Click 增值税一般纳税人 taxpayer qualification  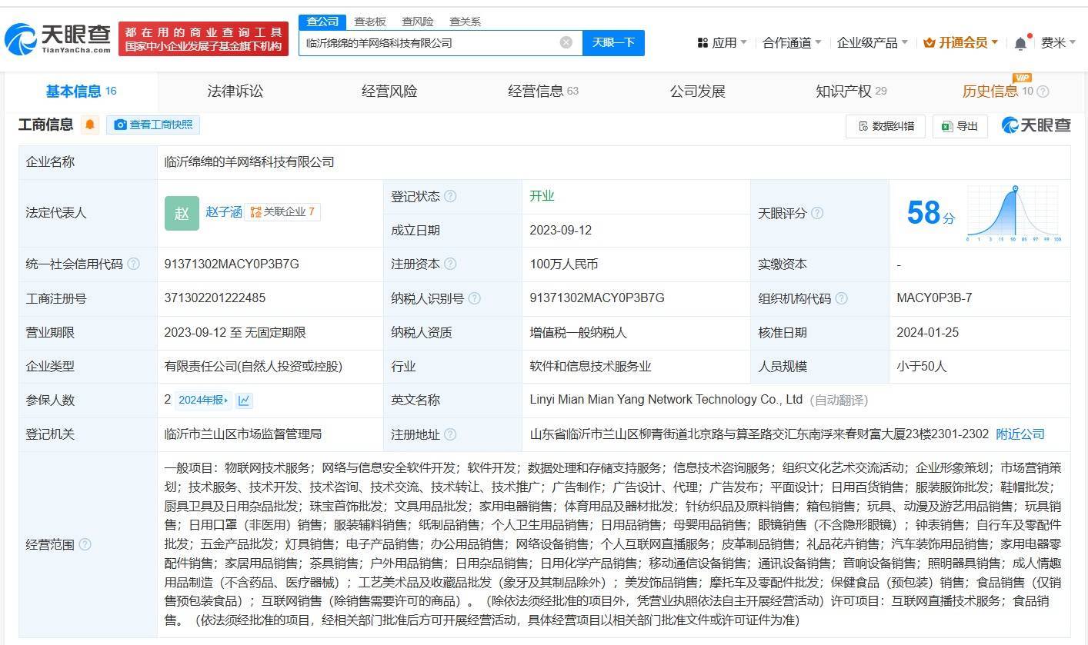coord(578,332)
